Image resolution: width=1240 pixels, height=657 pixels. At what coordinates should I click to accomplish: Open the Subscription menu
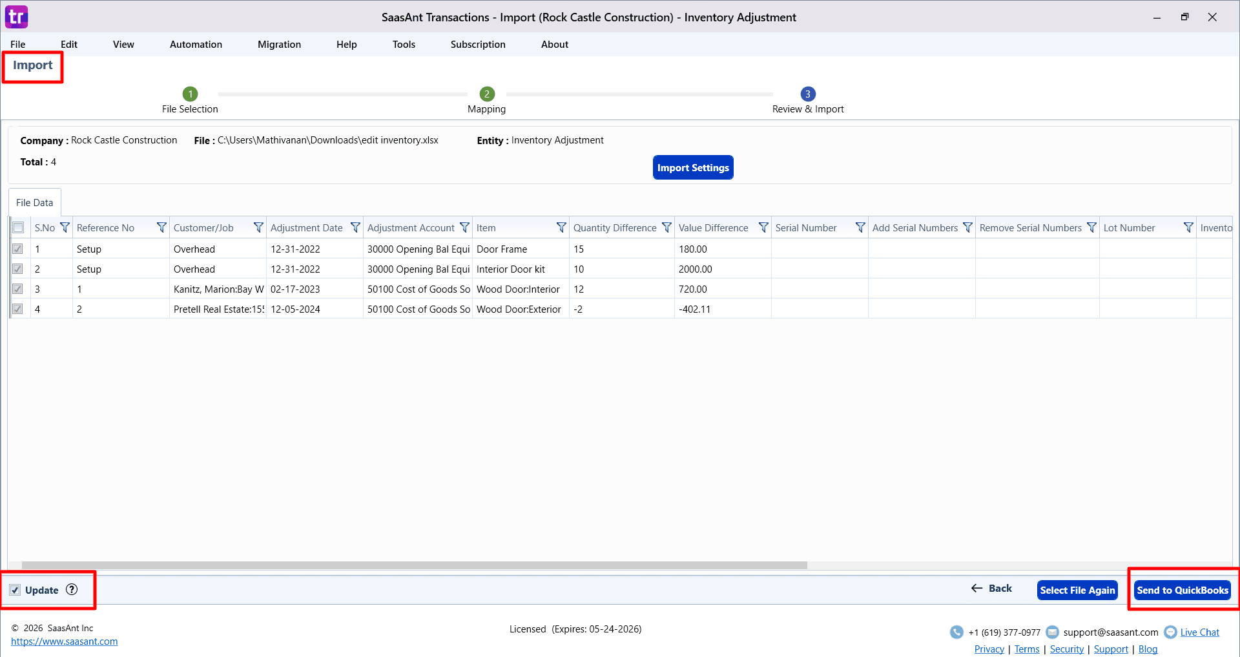pyautogui.click(x=478, y=45)
